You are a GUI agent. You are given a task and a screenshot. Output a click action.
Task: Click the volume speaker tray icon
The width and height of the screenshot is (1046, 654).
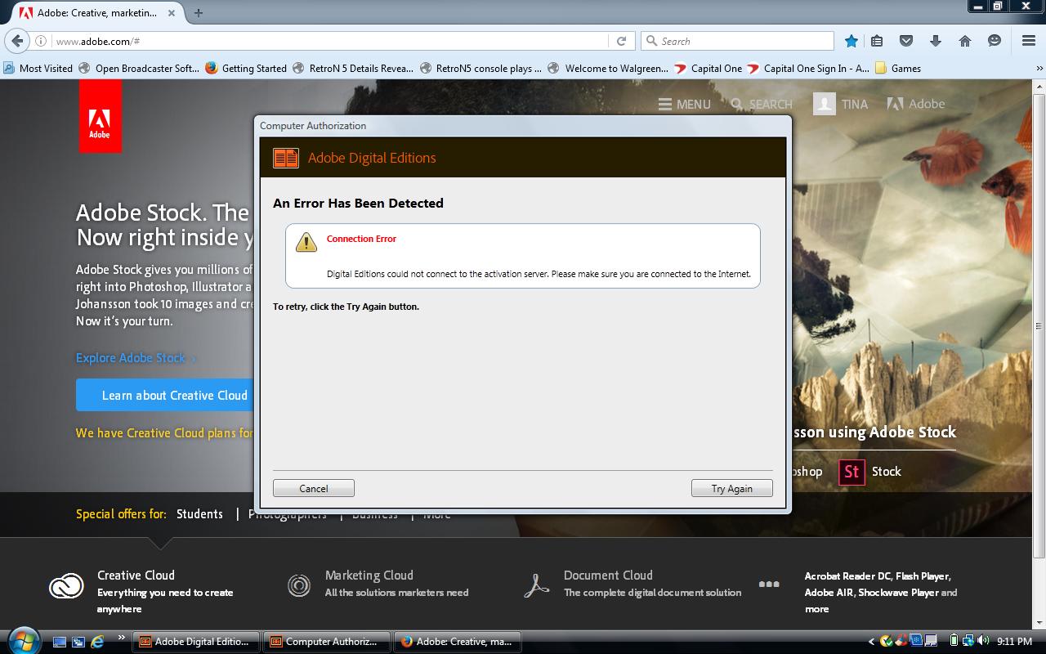tap(983, 642)
